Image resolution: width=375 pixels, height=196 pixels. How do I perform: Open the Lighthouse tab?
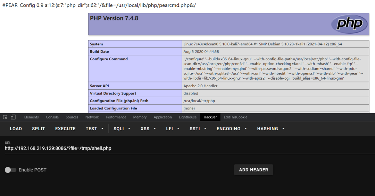[188, 117]
